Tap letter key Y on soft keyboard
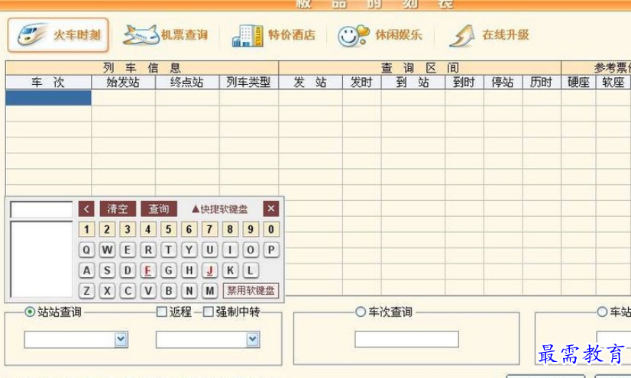The width and height of the screenshot is (631, 378). (189, 250)
